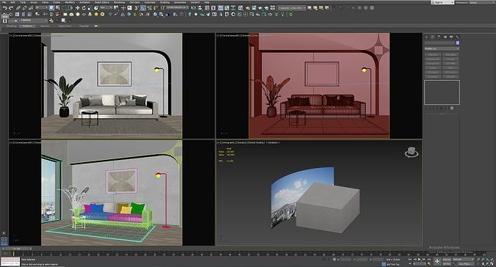Click Maximize Viewport Toggle icon
496x267 pixels.
[492, 264]
